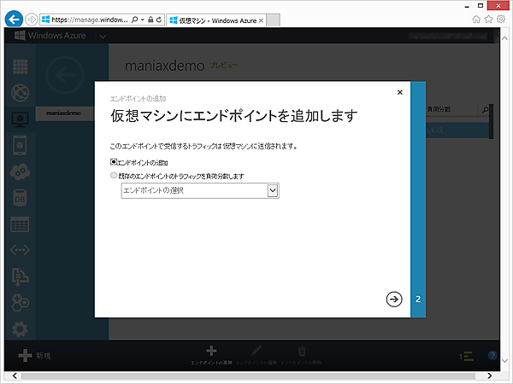
Task: Open the Web Sites sidebar icon
Action: tap(21, 93)
